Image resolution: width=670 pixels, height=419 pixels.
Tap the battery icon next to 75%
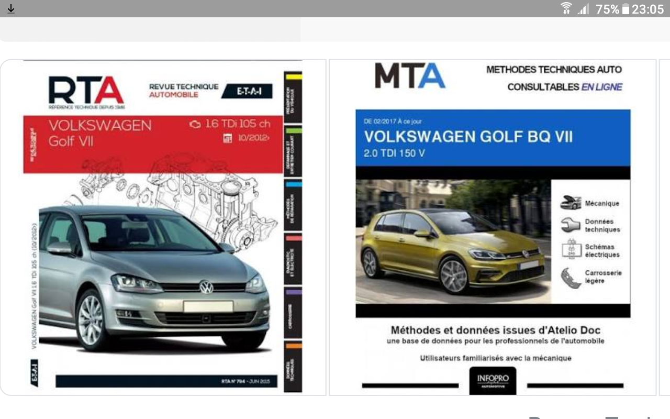coord(626,9)
